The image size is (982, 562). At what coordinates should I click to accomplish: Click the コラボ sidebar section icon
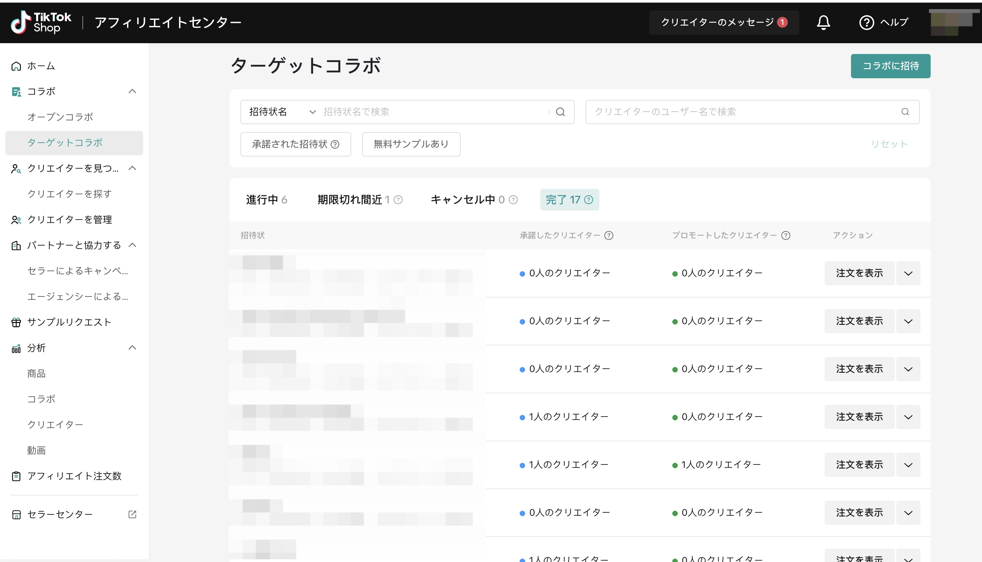pyautogui.click(x=16, y=91)
